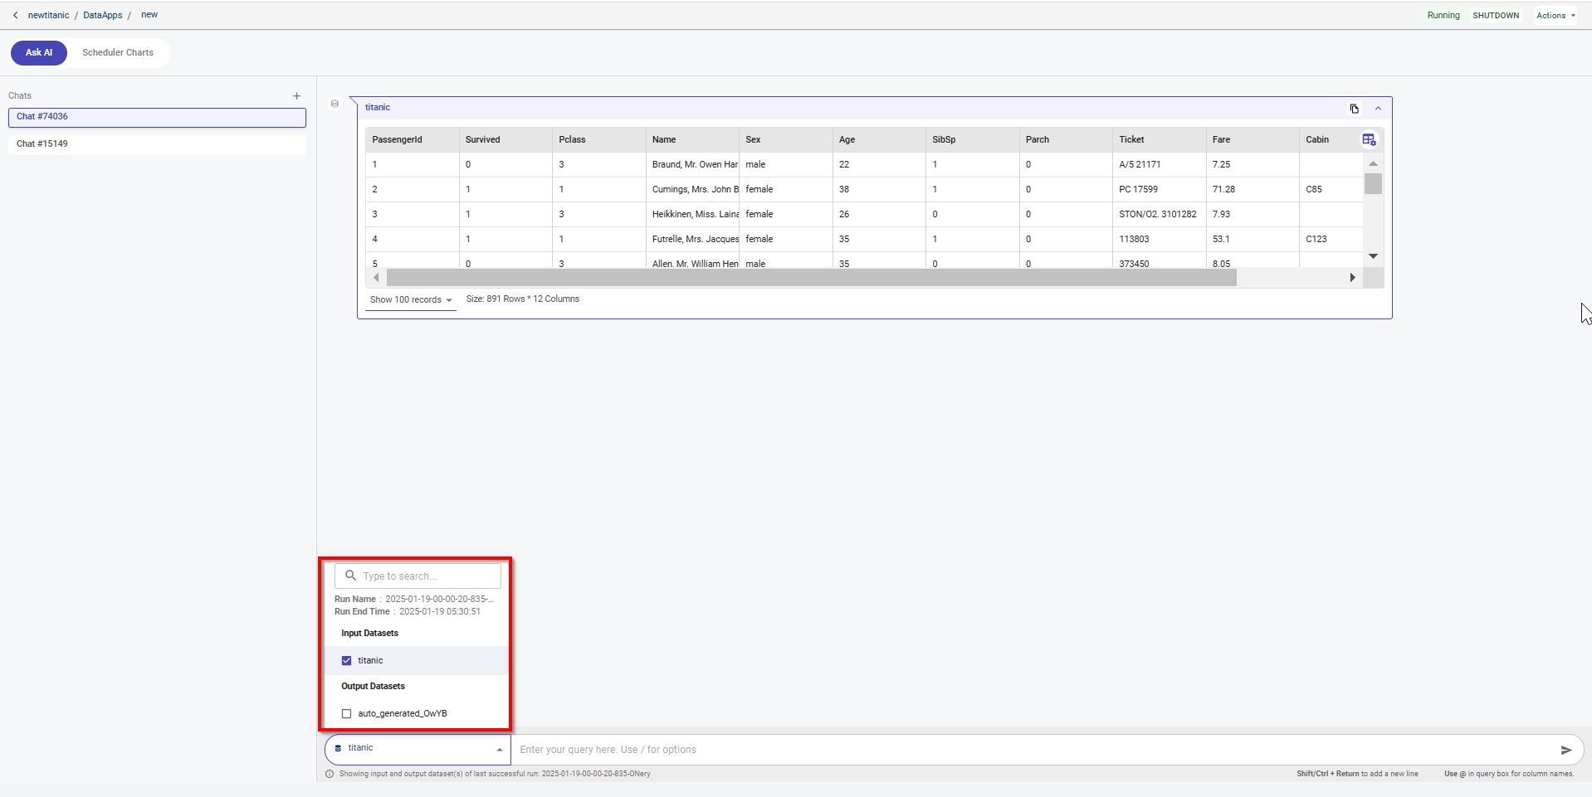Click the back arrow next to newtitanic
The image size is (1592, 797).
(15, 16)
